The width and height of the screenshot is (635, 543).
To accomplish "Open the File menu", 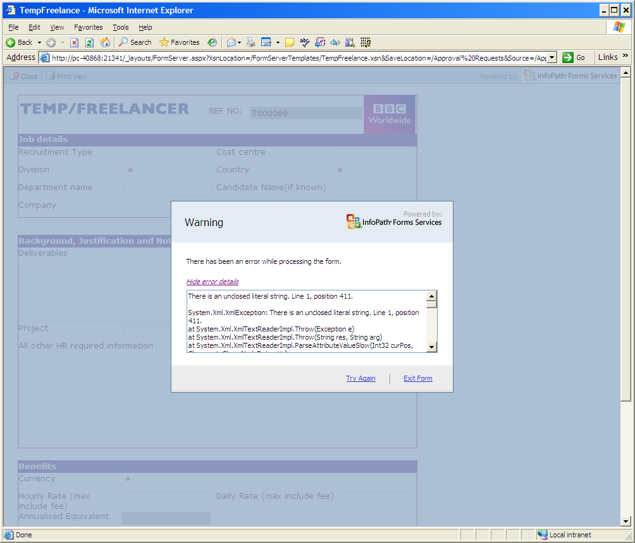I will coord(13,27).
